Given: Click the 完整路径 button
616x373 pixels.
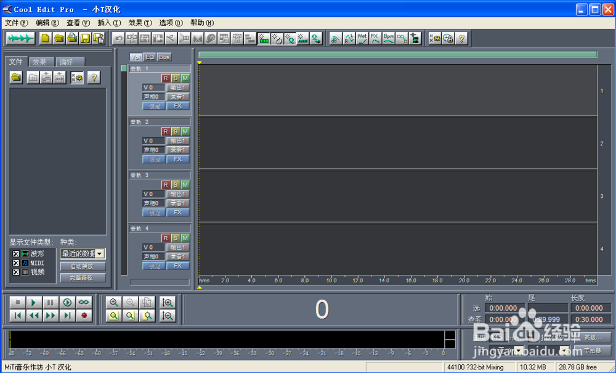Looking at the screenshot, I should [x=83, y=277].
